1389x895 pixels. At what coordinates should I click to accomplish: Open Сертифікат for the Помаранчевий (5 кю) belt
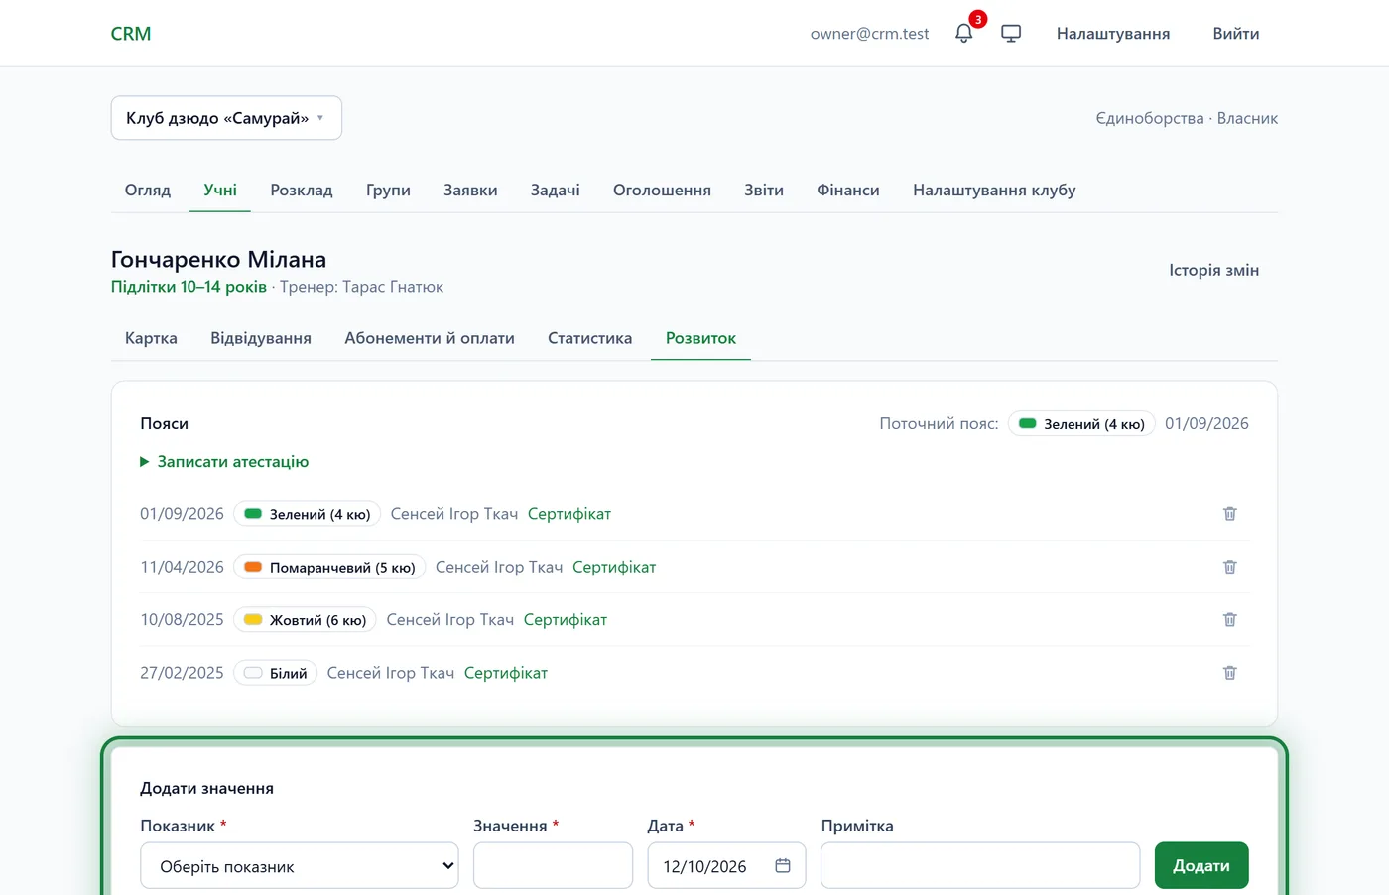614,567
